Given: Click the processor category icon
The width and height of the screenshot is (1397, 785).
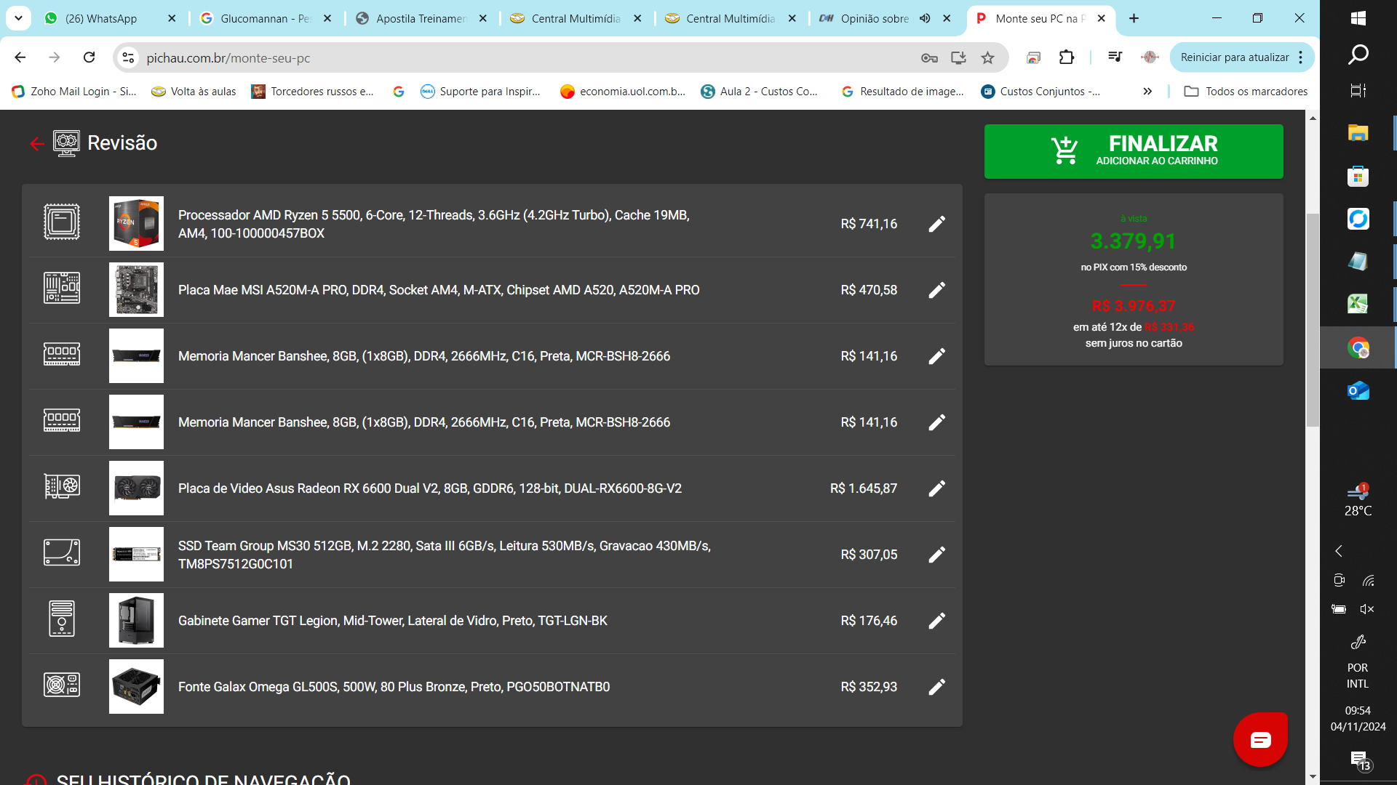Looking at the screenshot, I should [x=62, y=222].
